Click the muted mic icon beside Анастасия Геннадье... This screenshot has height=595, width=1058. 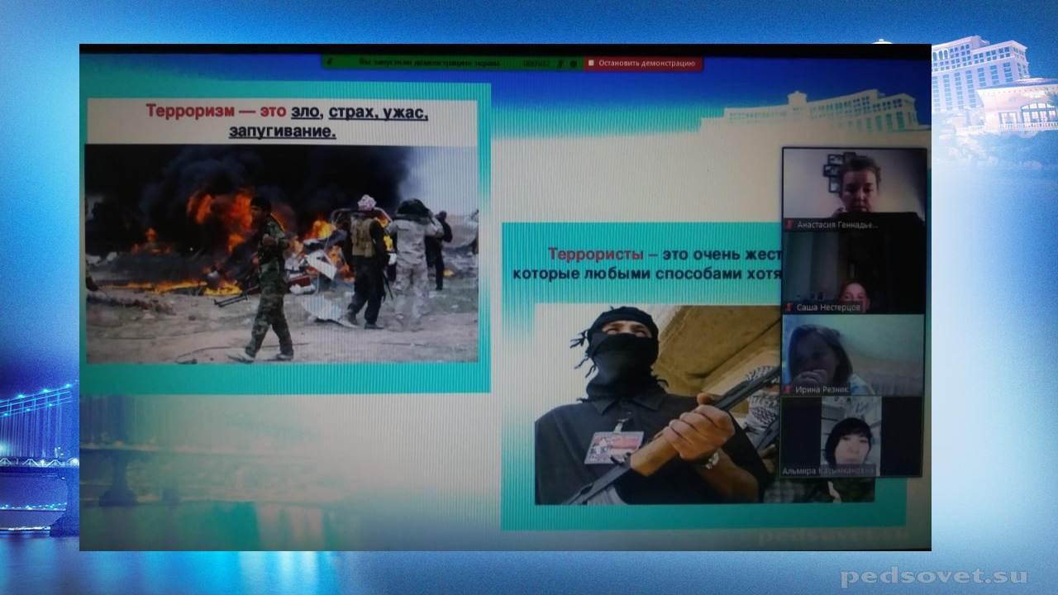click(789, 224)
